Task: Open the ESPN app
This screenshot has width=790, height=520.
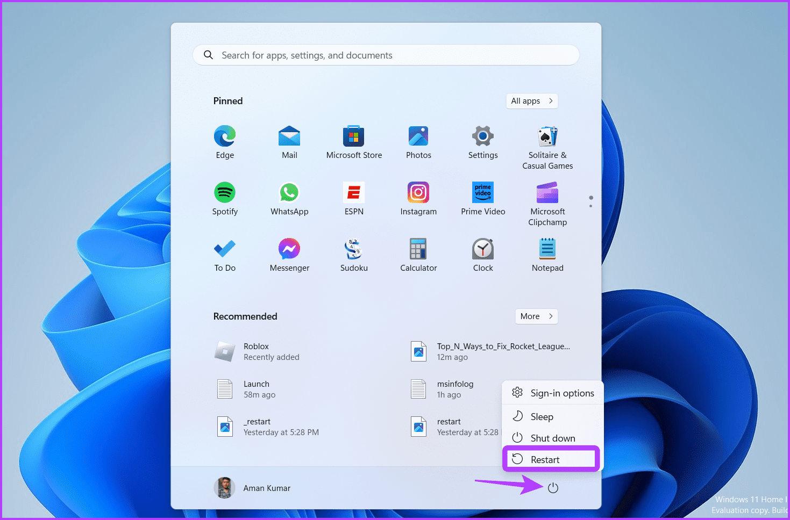Action: click(x=354, y=198)
